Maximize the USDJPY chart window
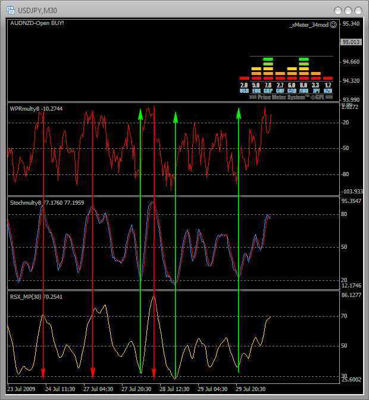Viewport: 369px width, 400px height. point(348,10)
